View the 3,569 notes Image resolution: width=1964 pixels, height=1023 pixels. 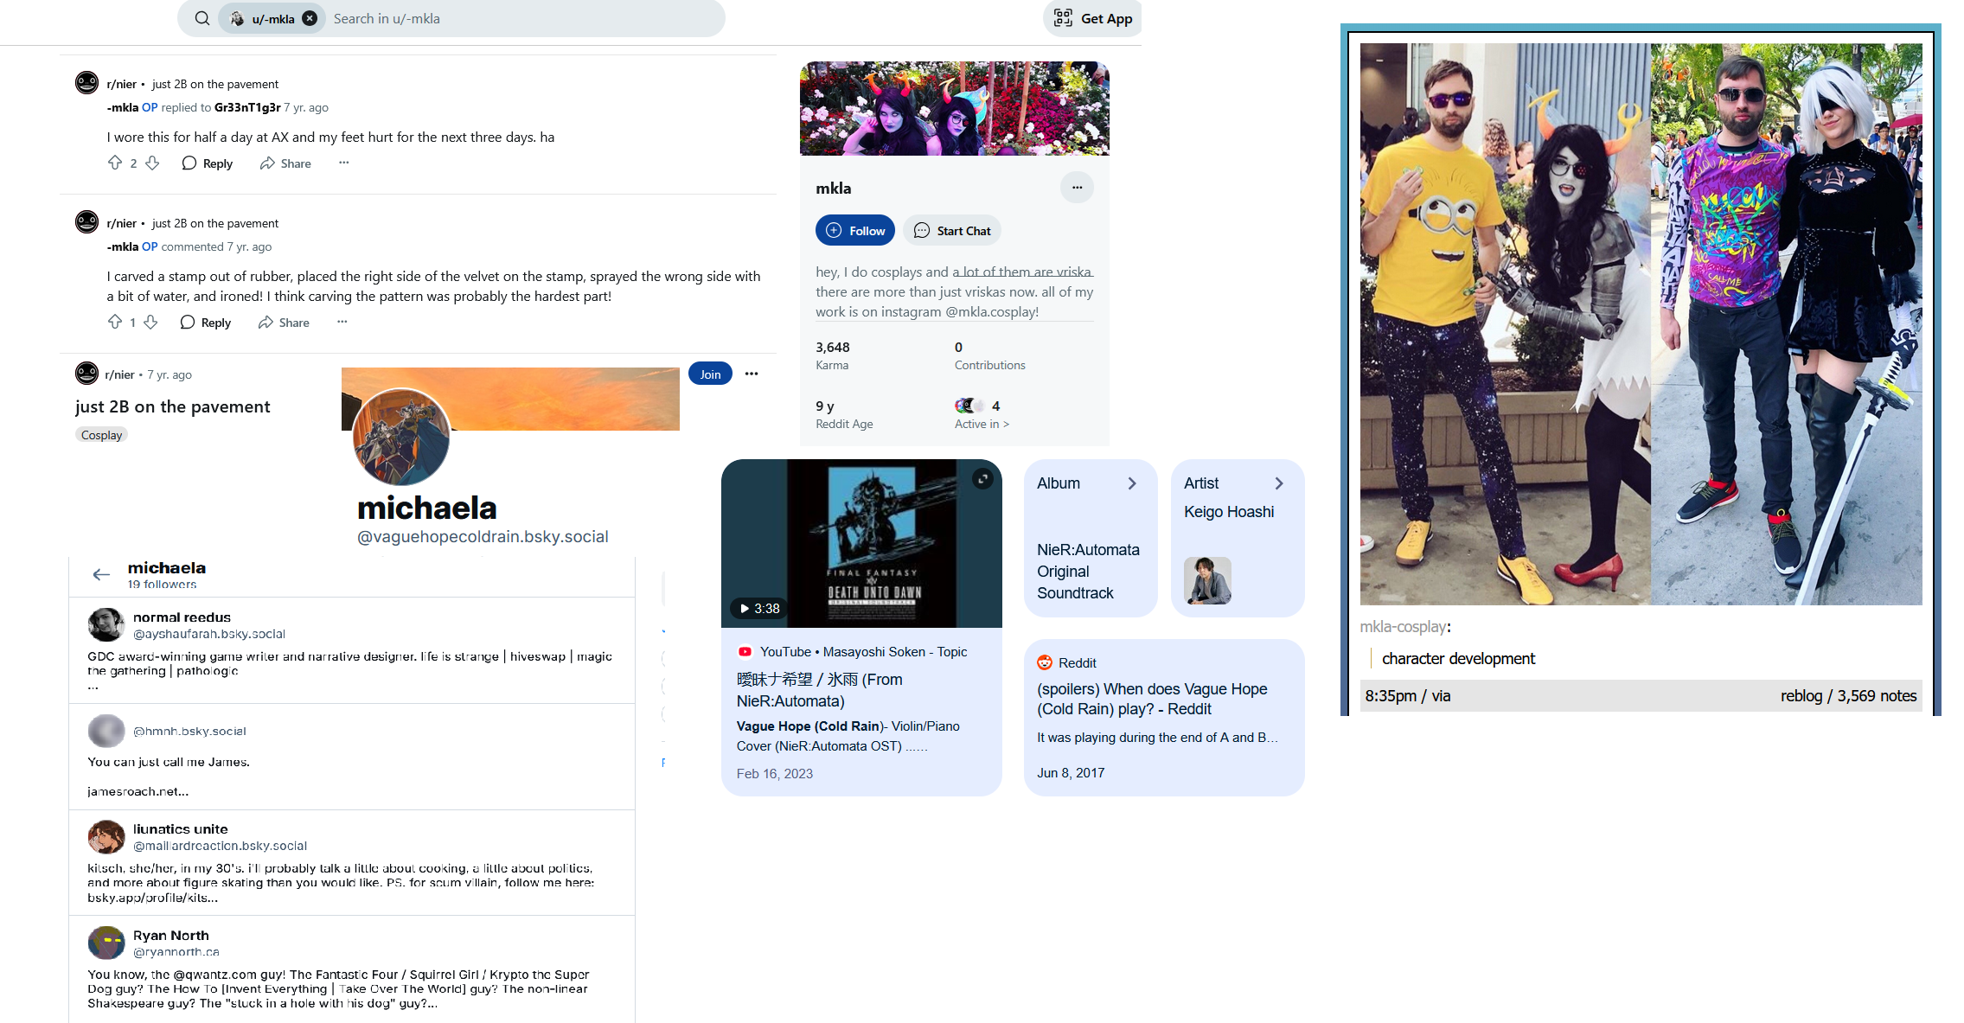1877,696
